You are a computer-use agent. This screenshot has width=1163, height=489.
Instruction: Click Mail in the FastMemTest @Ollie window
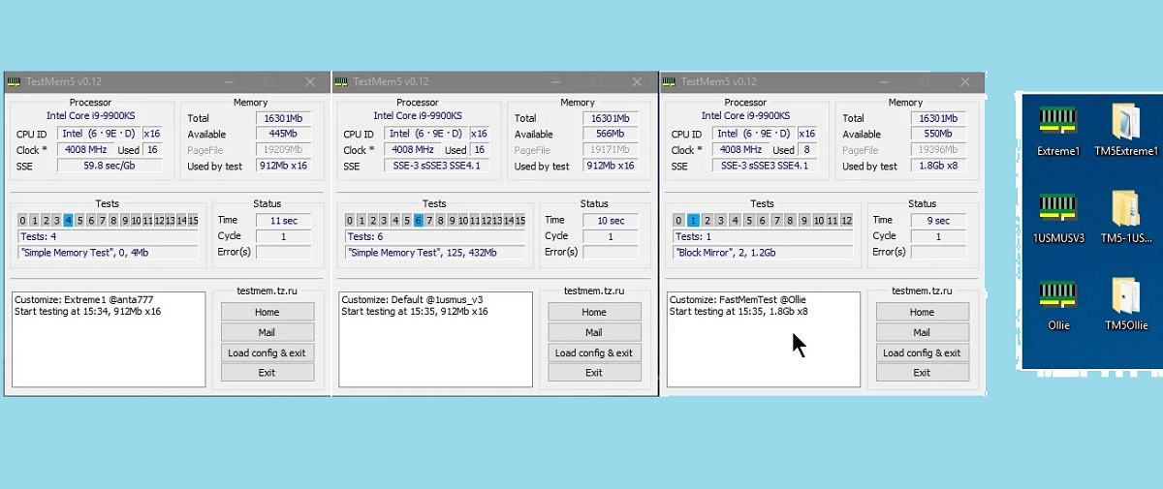click(x=923, y=332)
